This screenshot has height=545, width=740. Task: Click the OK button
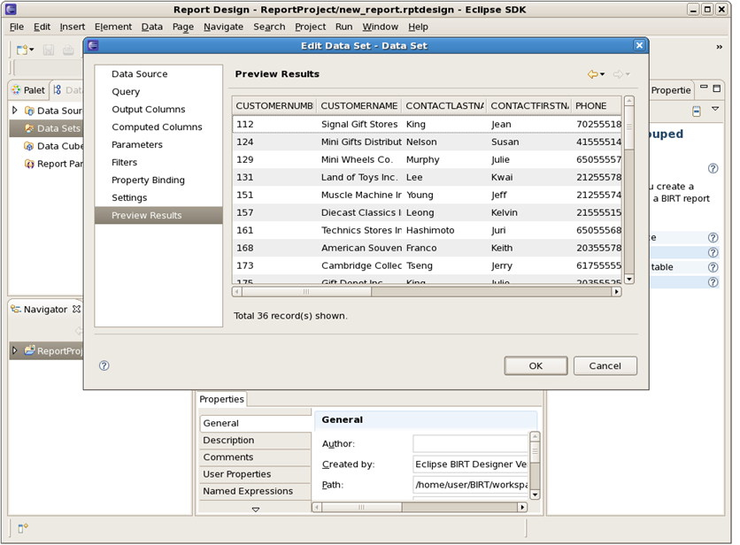(x=536, y=365)
